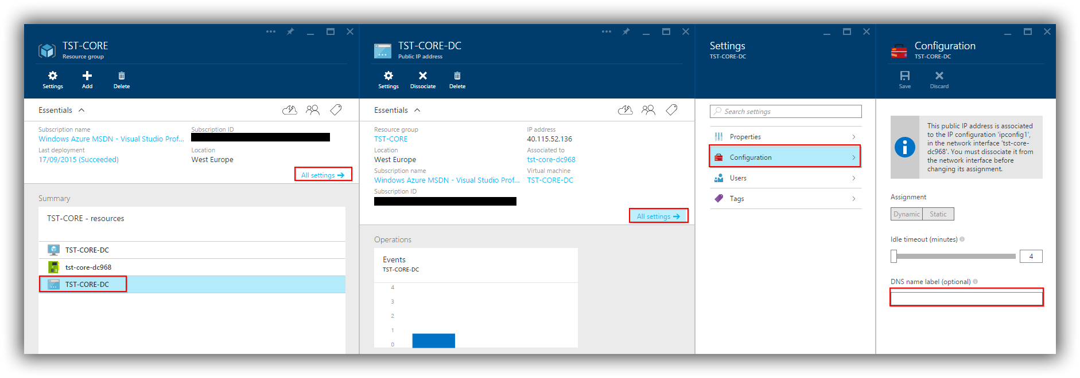Open tst-core-dc968 associated to link
The height and width of the screenshot is (378, 1080).
click(x=551, y=160)
